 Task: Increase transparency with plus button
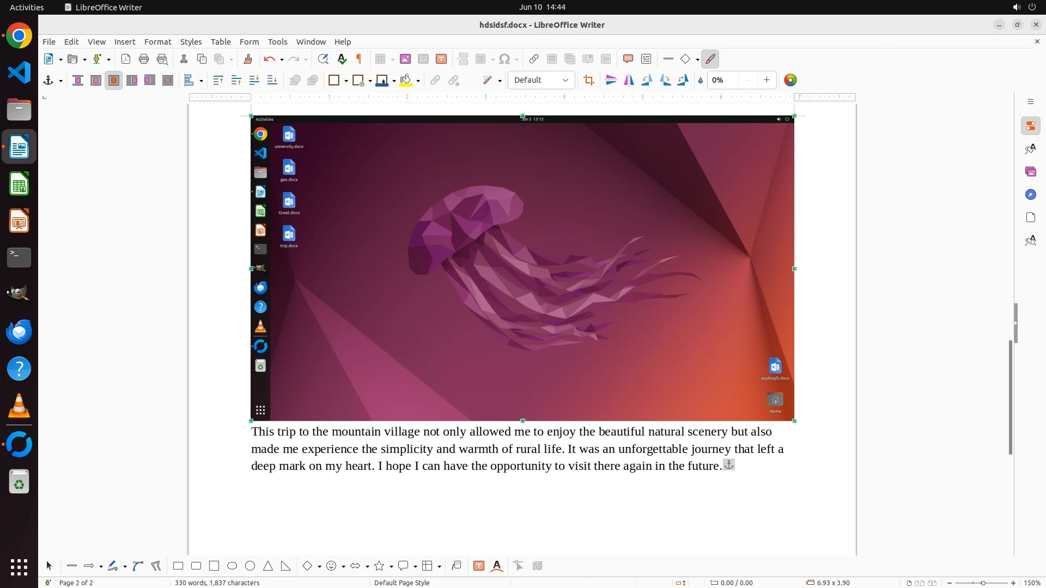767,80
